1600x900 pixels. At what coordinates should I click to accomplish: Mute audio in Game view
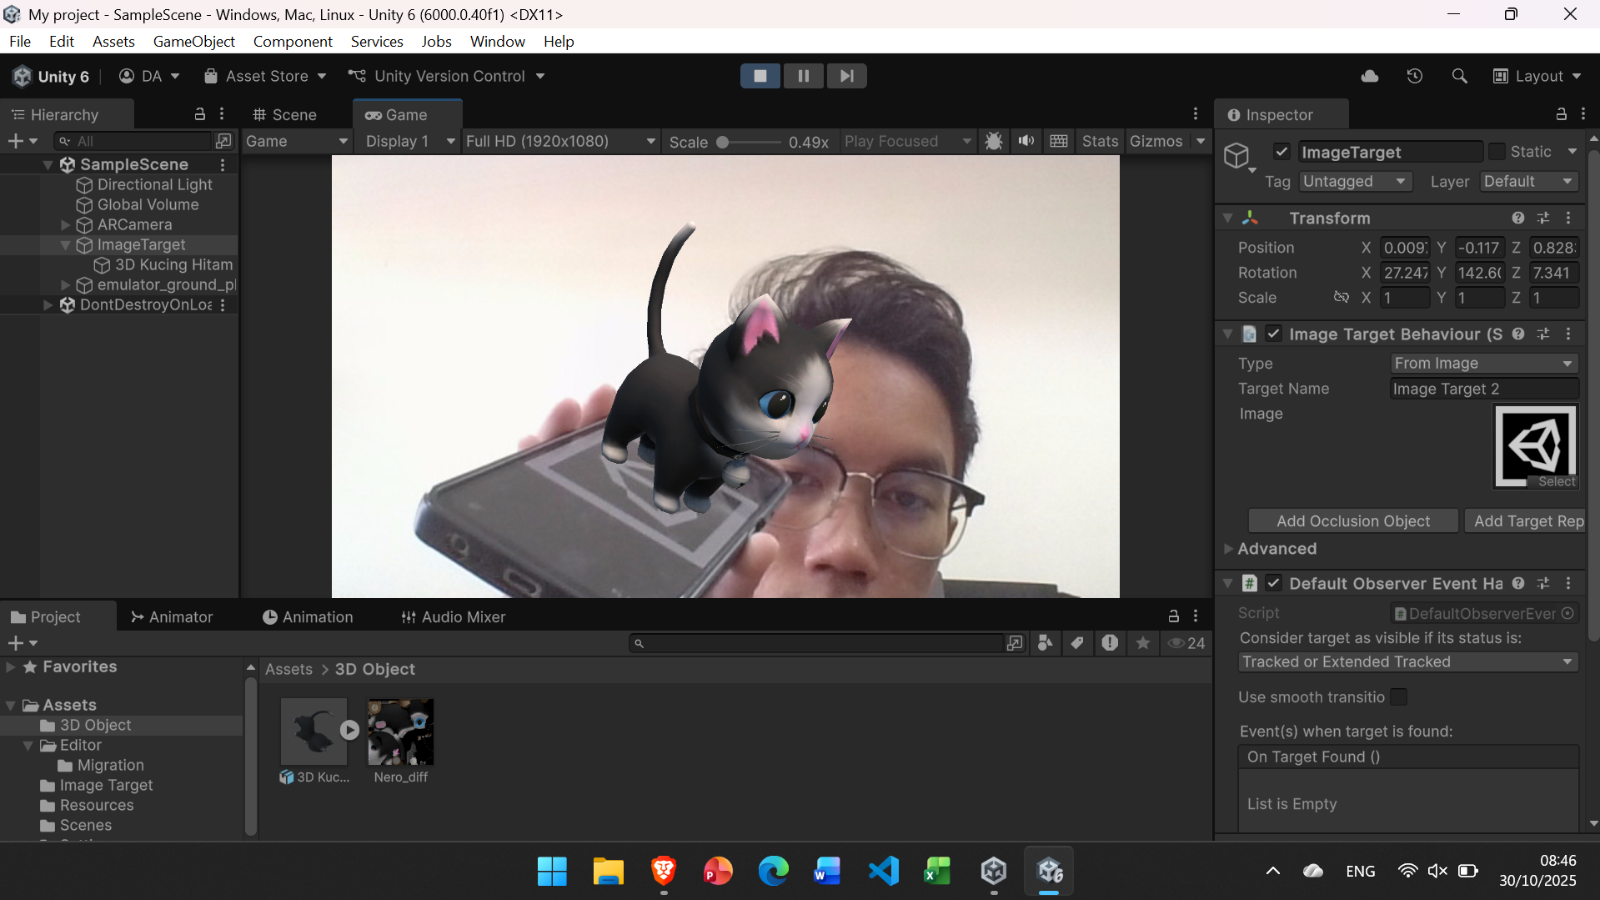tap(1026, 141)
